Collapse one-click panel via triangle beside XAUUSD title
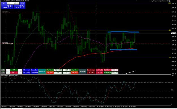 tap(2, 1)
